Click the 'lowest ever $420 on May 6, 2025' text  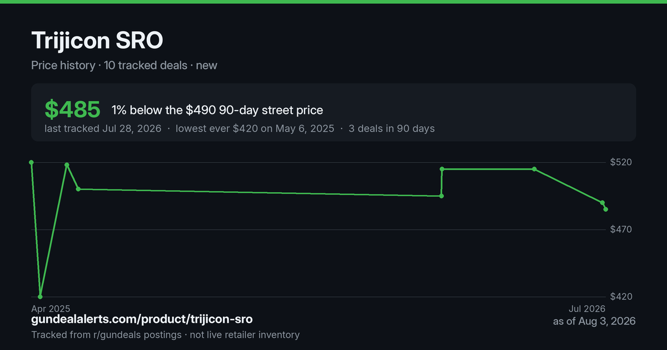(255, 128)
